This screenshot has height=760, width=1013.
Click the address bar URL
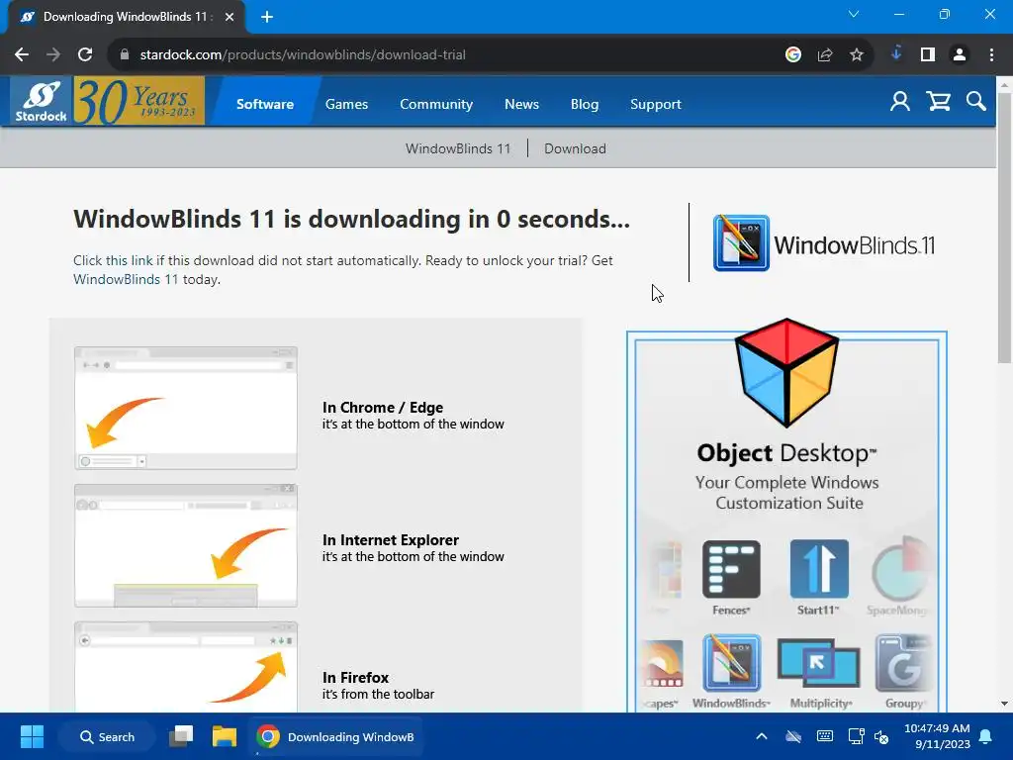303,55
